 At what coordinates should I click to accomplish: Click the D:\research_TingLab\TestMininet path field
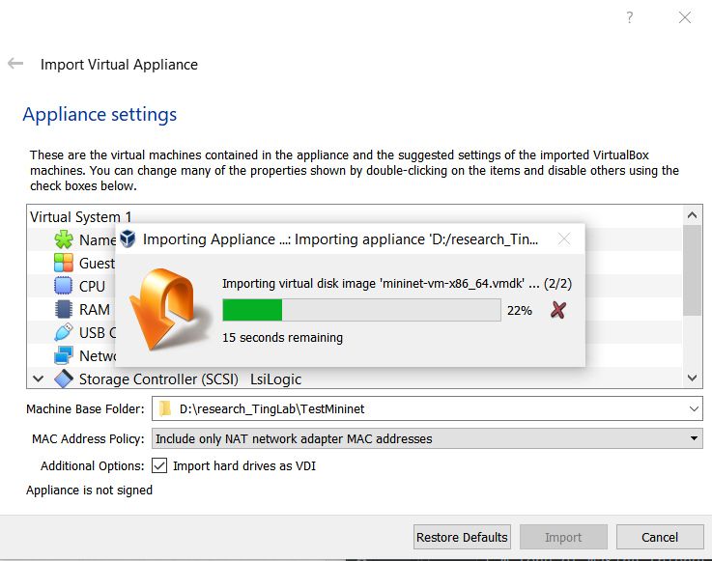point(427,408)
